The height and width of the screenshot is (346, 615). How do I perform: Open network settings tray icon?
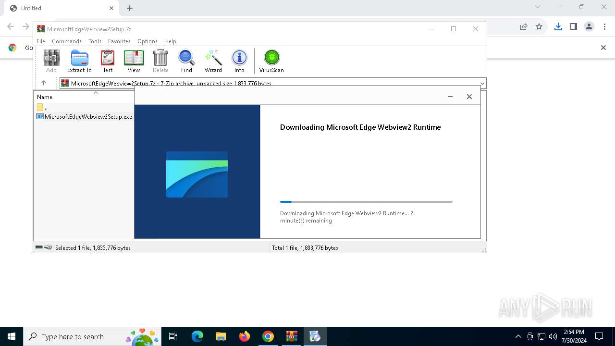click(541, 336)
